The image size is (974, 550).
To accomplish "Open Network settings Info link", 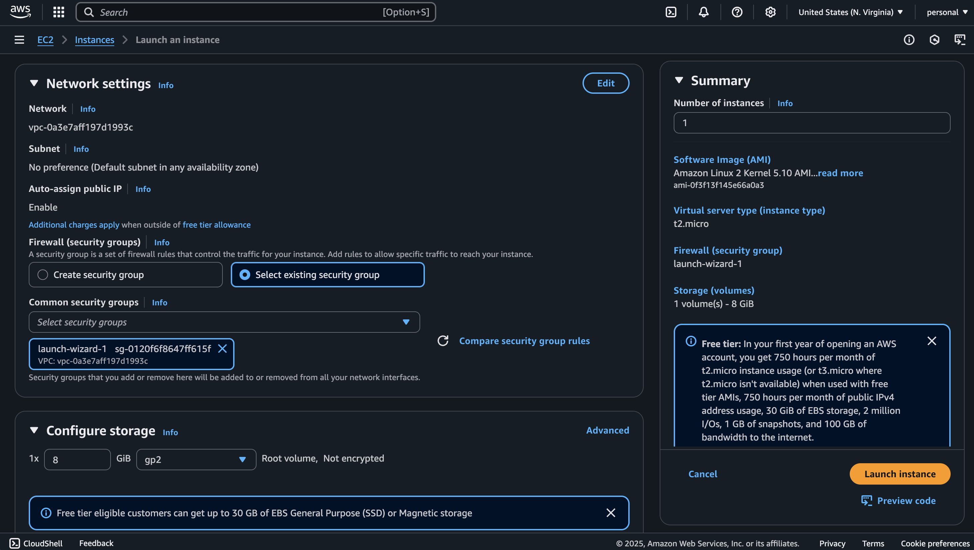I will pos(166,85).
